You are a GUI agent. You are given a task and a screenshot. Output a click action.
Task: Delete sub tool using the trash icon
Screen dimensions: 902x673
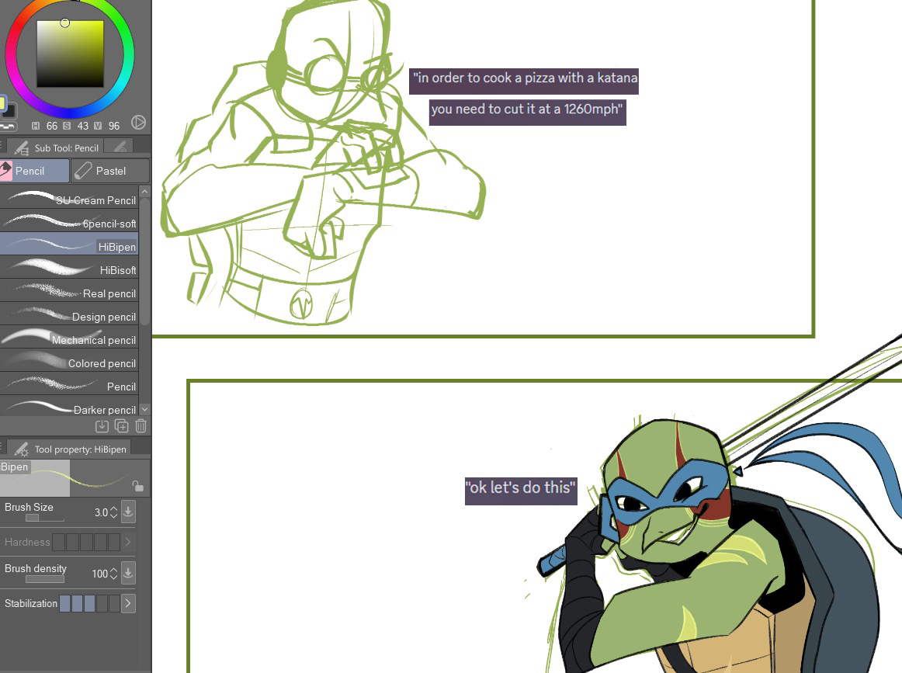(x=141, y=425)
